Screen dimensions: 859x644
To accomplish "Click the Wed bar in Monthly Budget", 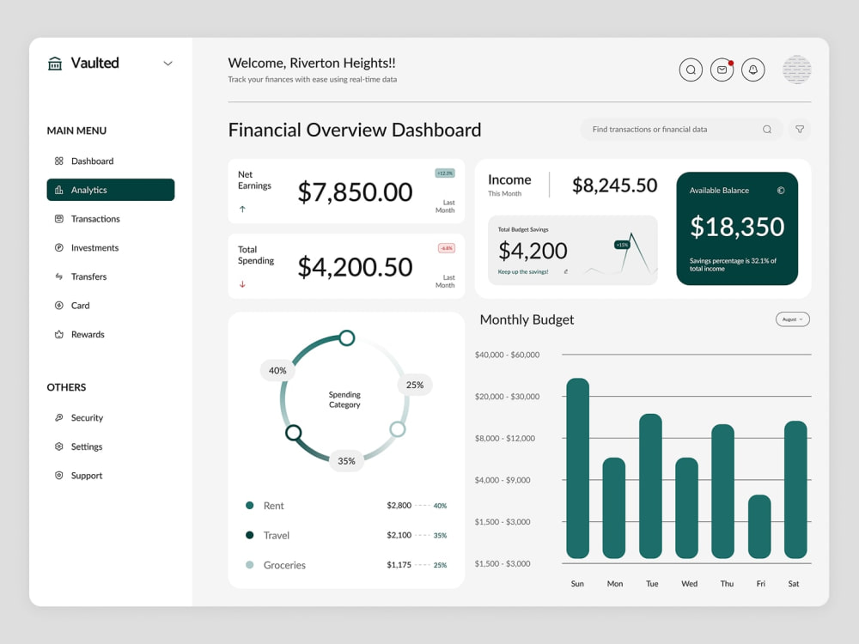I will [x=686, y=508].
